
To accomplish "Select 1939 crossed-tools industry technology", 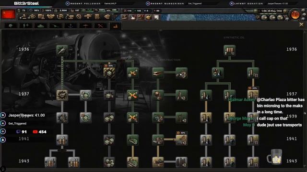I will click(132, 118).
